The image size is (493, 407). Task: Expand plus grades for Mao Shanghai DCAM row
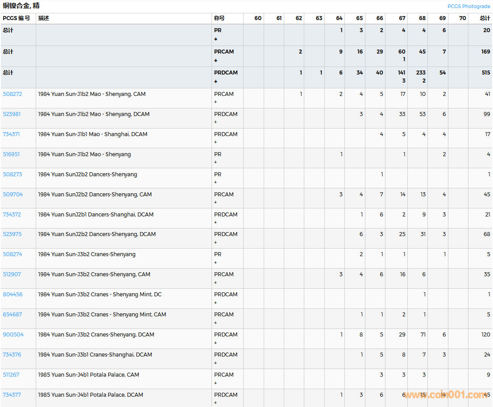[215, 142]
